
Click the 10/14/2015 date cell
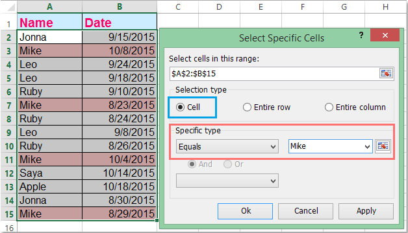[x=120, y=173]
